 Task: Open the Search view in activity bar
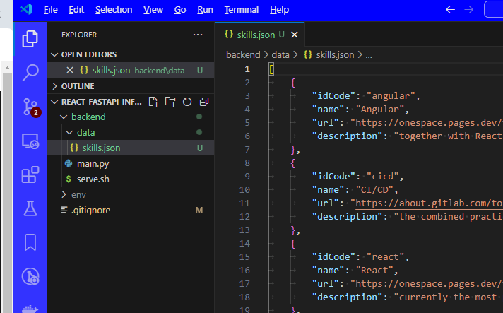point(30,72)
